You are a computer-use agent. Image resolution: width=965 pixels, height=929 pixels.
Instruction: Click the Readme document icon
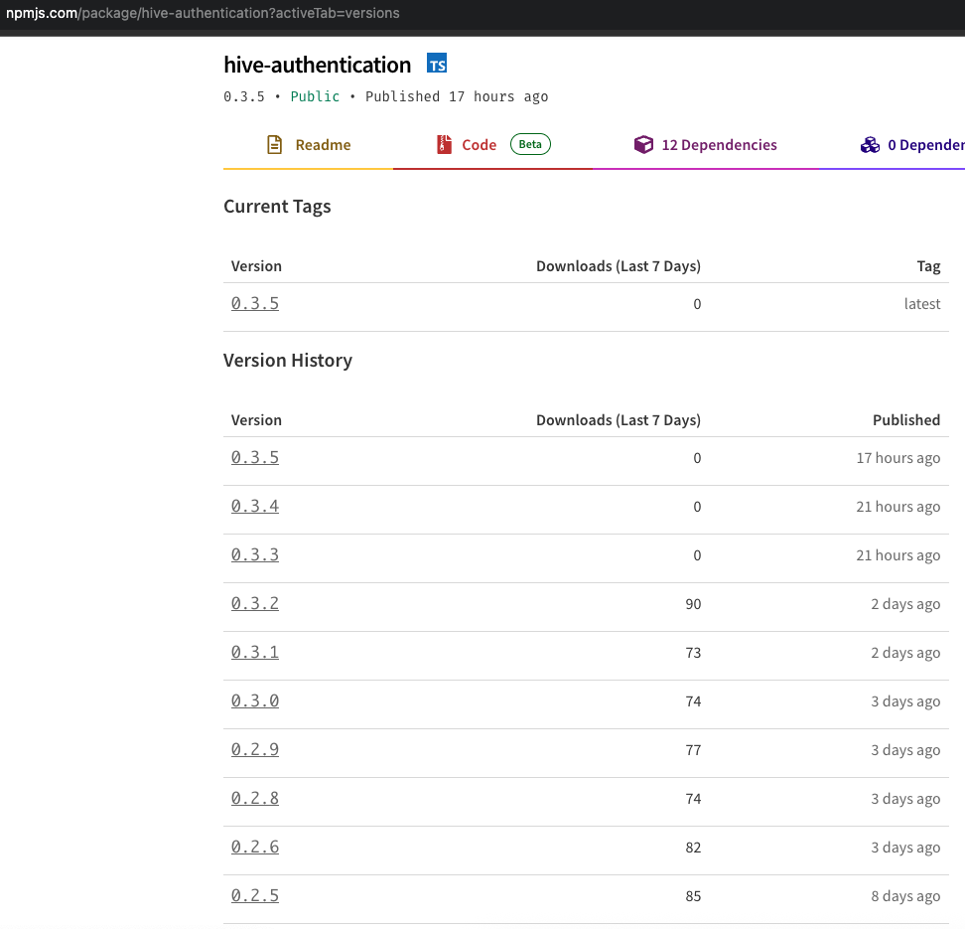pyautogui.click(x=274, y=145)
